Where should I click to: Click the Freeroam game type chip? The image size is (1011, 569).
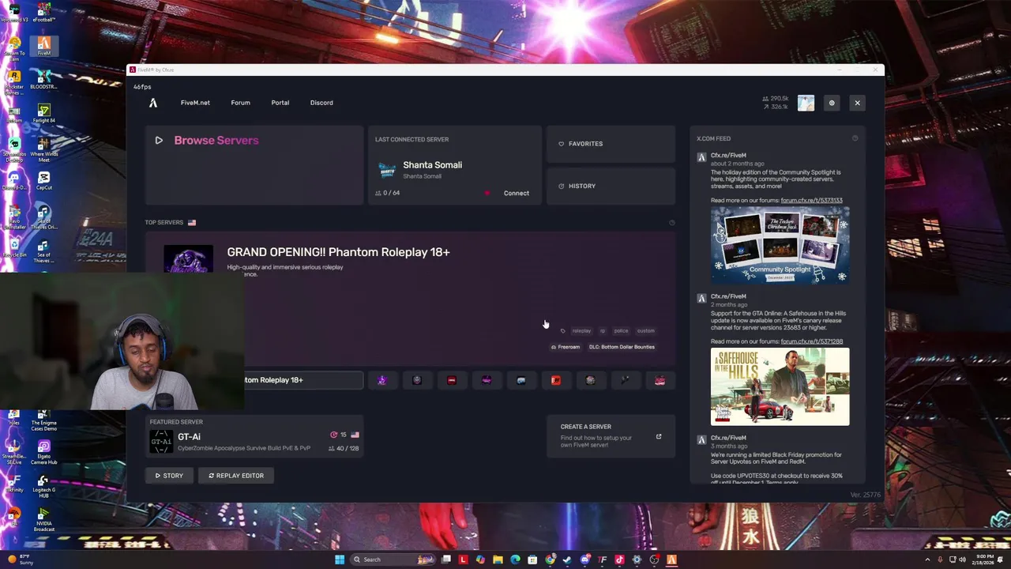(x=566, y=347)
